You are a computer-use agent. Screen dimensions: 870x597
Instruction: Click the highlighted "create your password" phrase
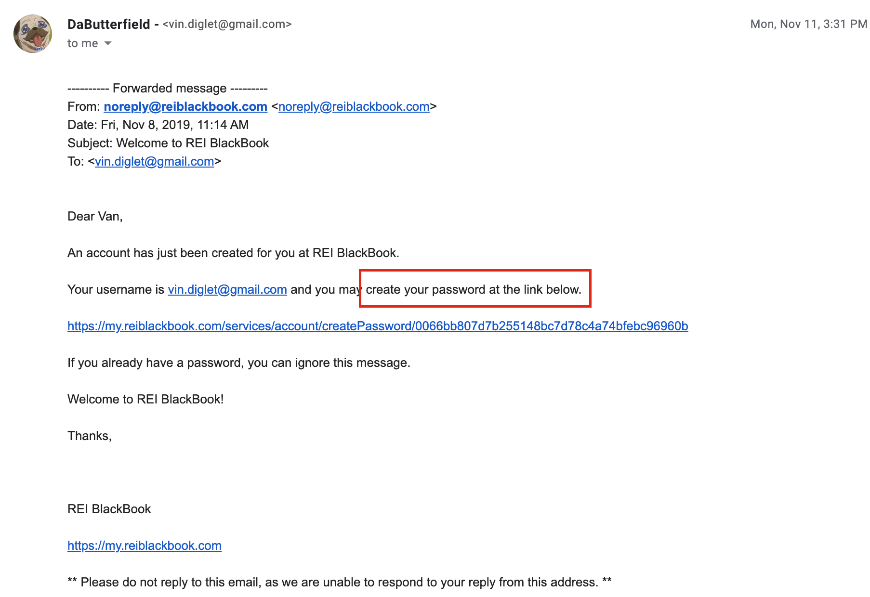coord(426,289)
